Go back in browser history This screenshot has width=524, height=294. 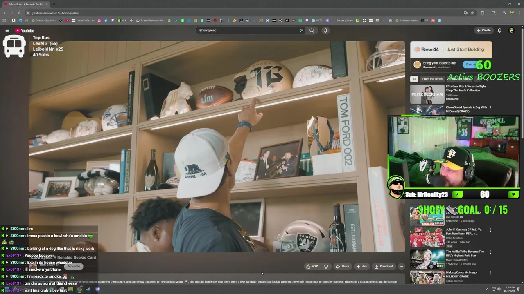point(5,13)
